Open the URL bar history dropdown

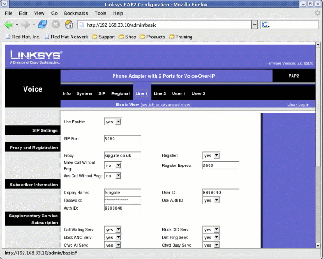(x=255, y=25)
